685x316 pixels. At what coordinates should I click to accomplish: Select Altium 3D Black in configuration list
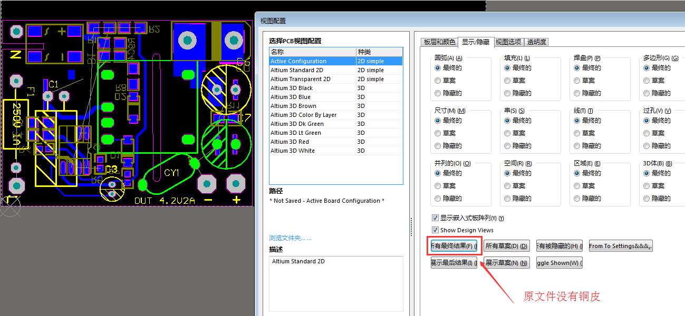pos(292,88)
